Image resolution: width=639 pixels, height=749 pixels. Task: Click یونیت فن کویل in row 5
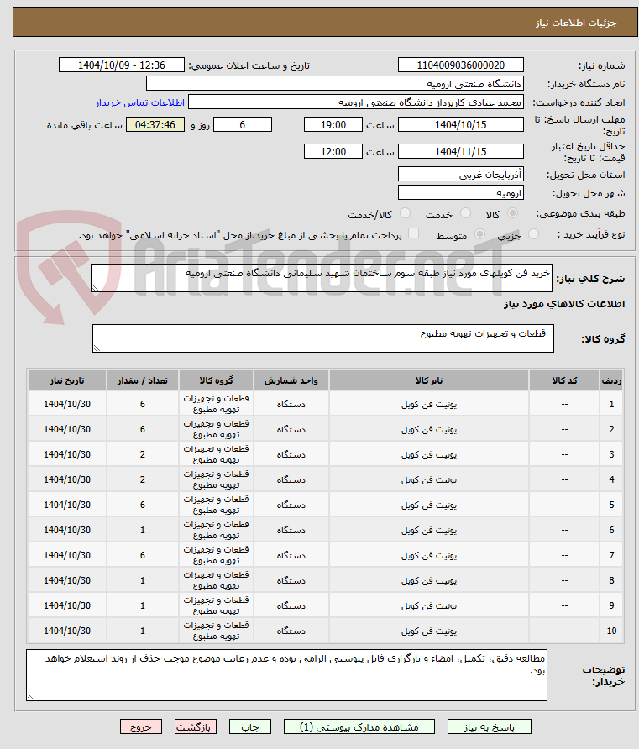pos(429,505)
